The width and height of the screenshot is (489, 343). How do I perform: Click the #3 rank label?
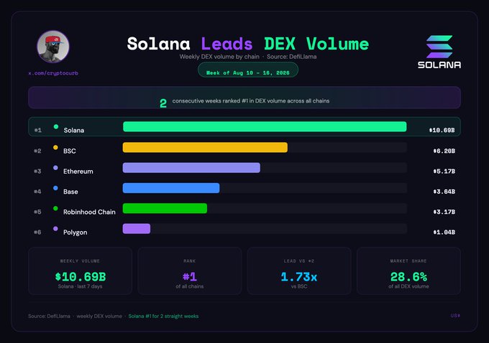click(37, 171)
